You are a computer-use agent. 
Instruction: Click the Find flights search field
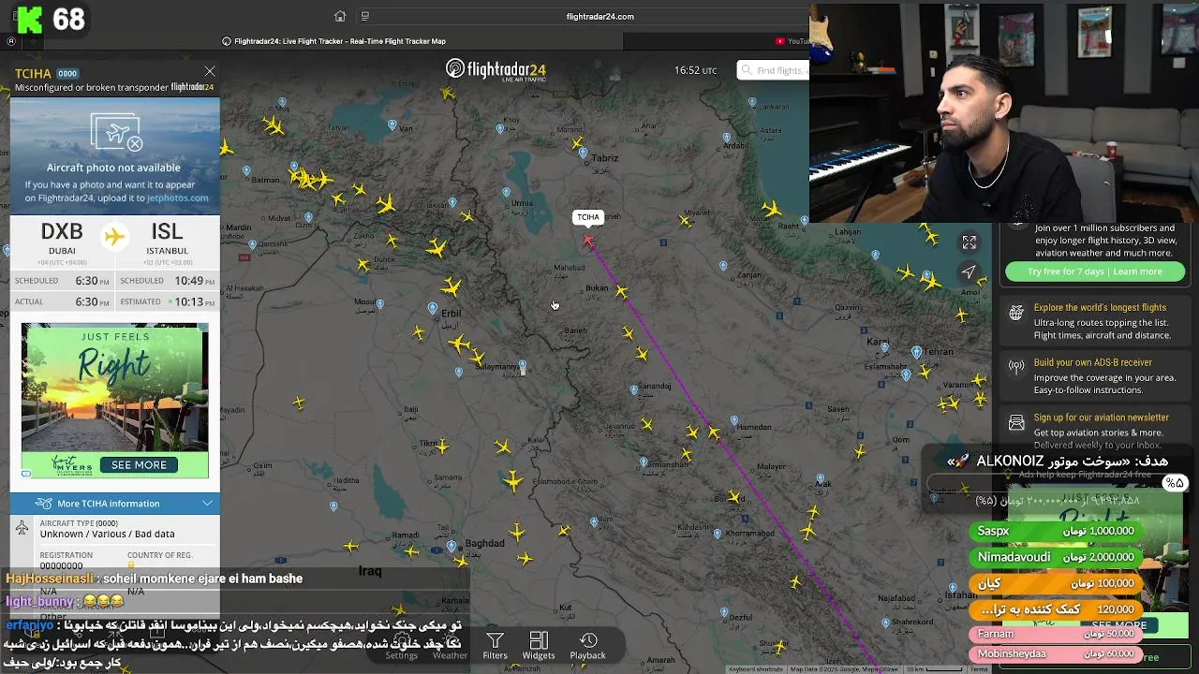point(774,70)
